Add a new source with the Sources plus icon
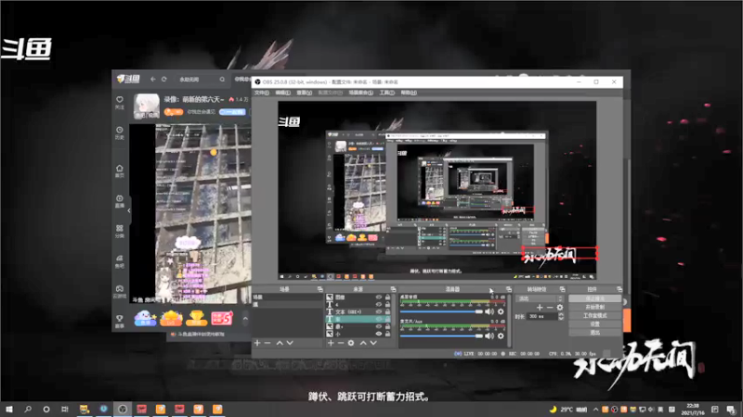 pyautogui.click(x=331, y=343)
